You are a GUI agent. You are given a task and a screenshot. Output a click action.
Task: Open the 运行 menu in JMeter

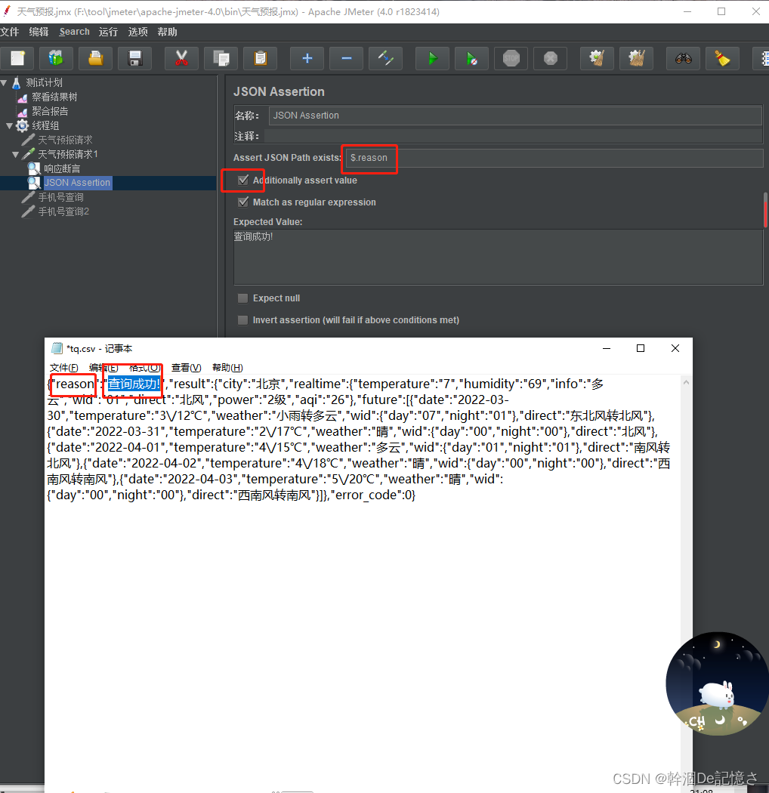(108, 32)
